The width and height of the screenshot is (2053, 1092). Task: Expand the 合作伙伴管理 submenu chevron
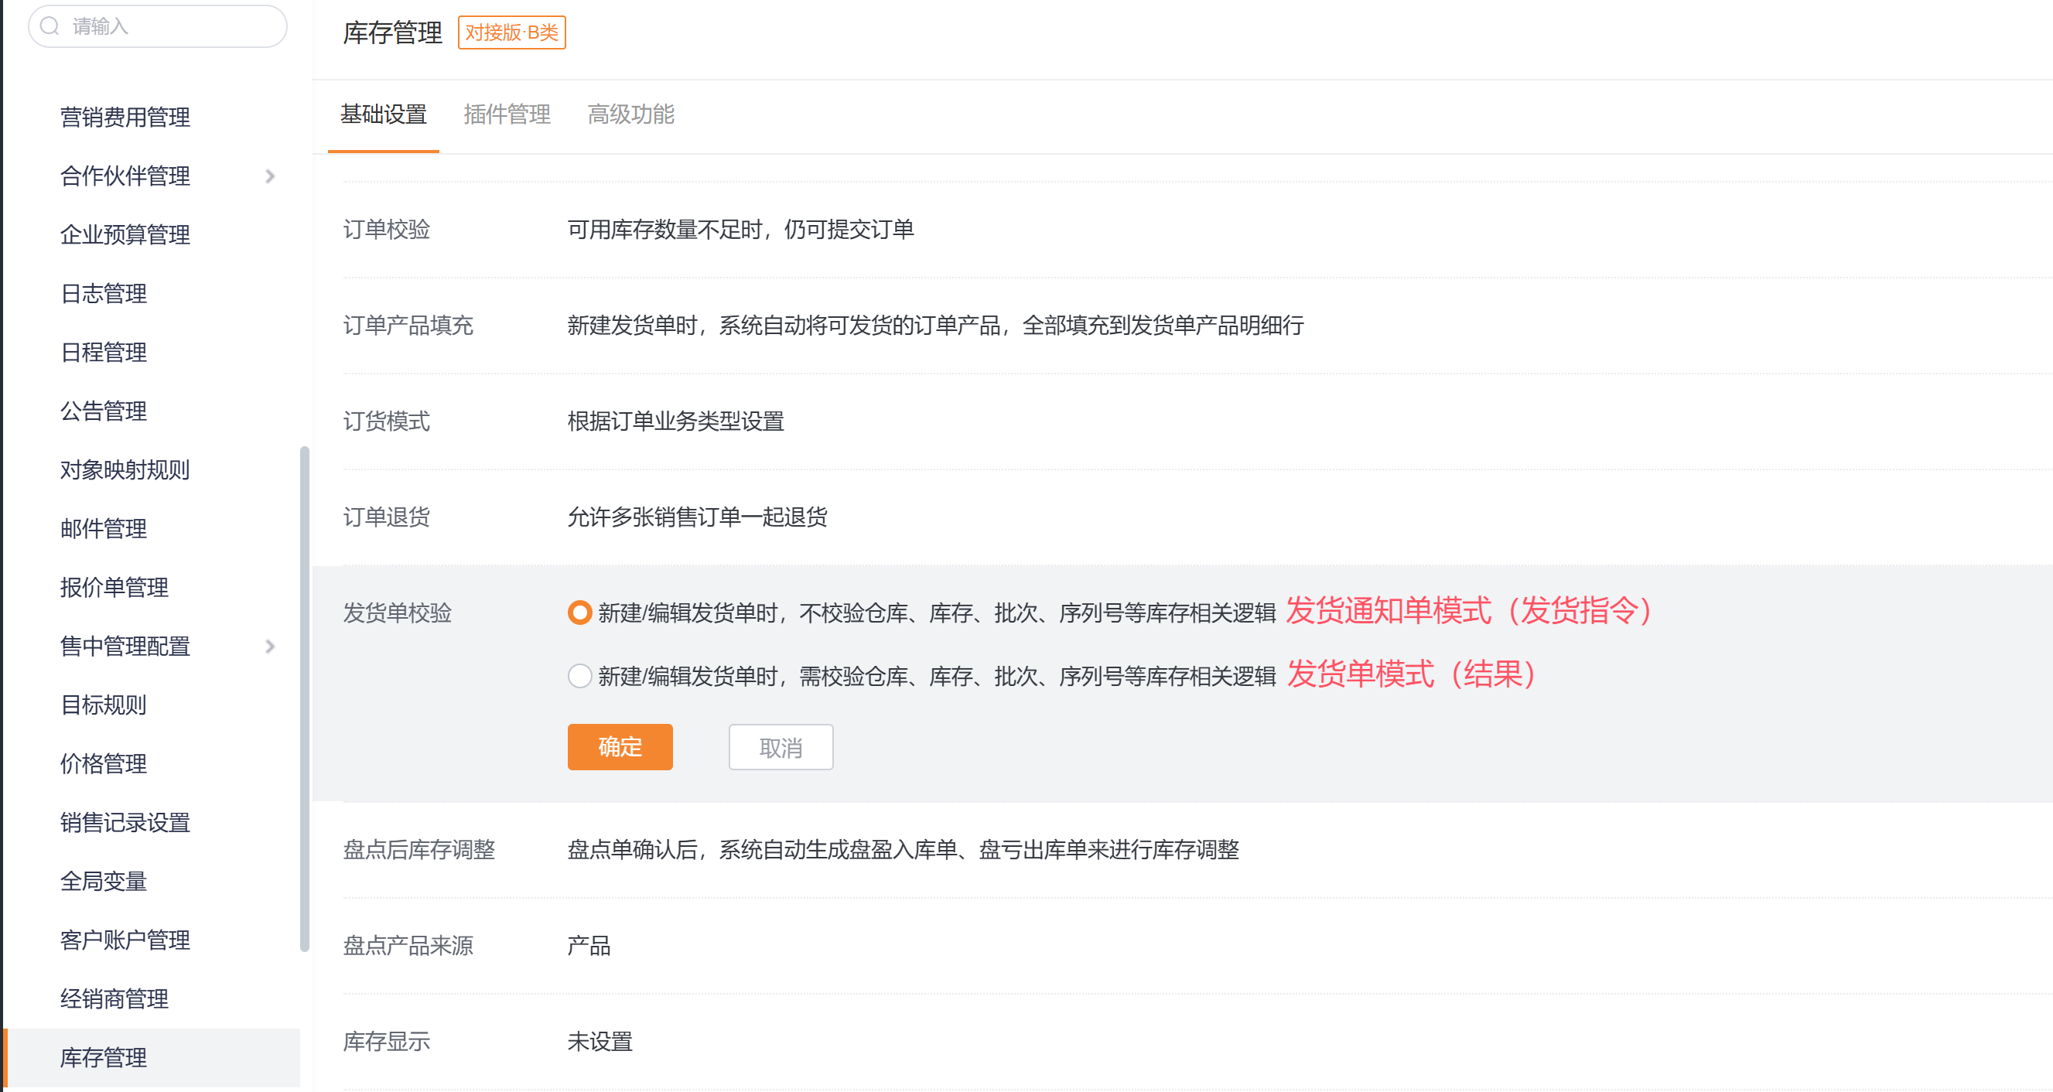270,176
